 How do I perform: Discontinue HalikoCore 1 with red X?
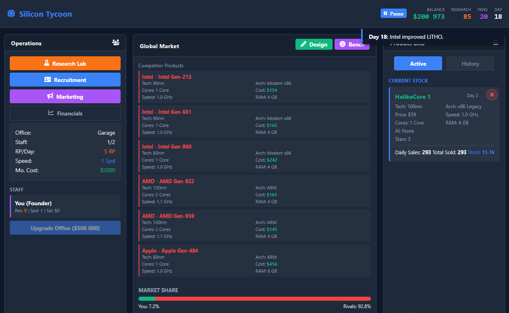492,95
